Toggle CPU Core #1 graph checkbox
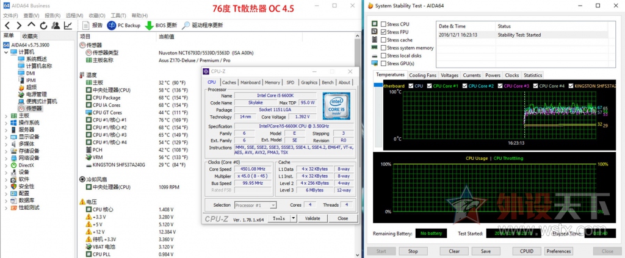The width and height of the screenshot is (625, 258). coord(429,85)
